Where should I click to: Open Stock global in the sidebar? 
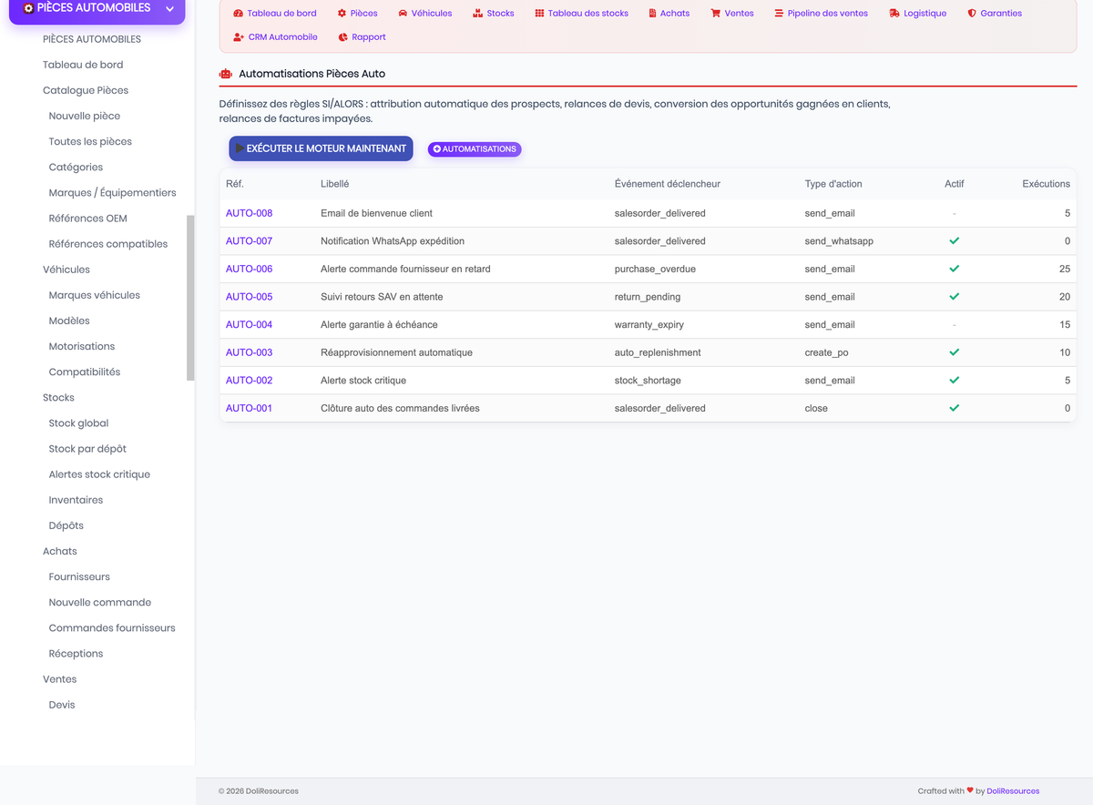78,423
